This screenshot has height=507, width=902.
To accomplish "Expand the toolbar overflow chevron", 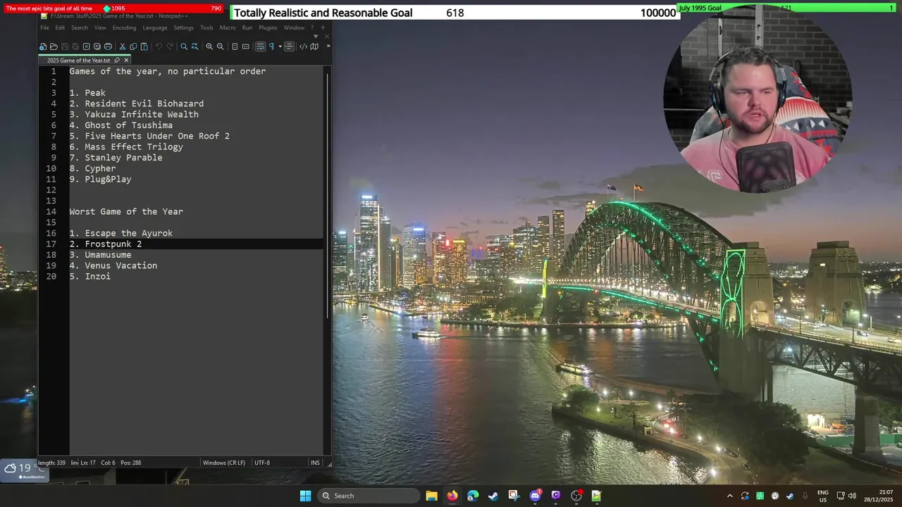I will [328, 46].
